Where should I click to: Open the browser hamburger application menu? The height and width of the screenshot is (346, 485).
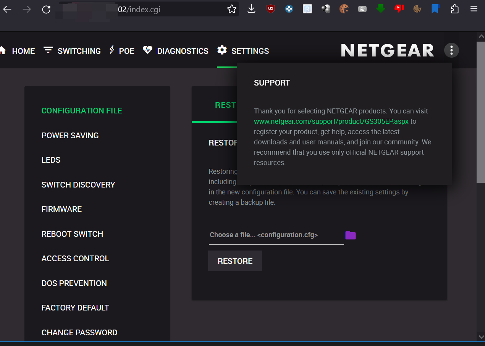coord(474,9)
